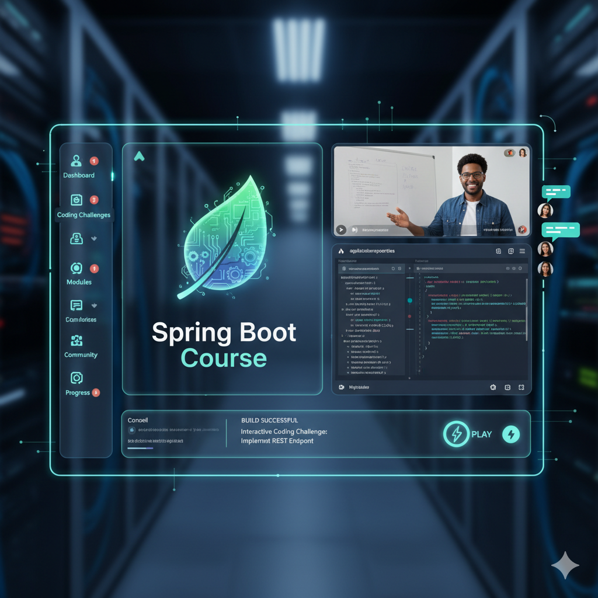
Task: Expand the chevron beside third sidebar icon
Action: (x=94, y=239)
